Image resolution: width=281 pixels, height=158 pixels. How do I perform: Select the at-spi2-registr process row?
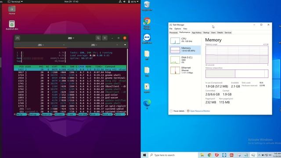tap(70, 106)
